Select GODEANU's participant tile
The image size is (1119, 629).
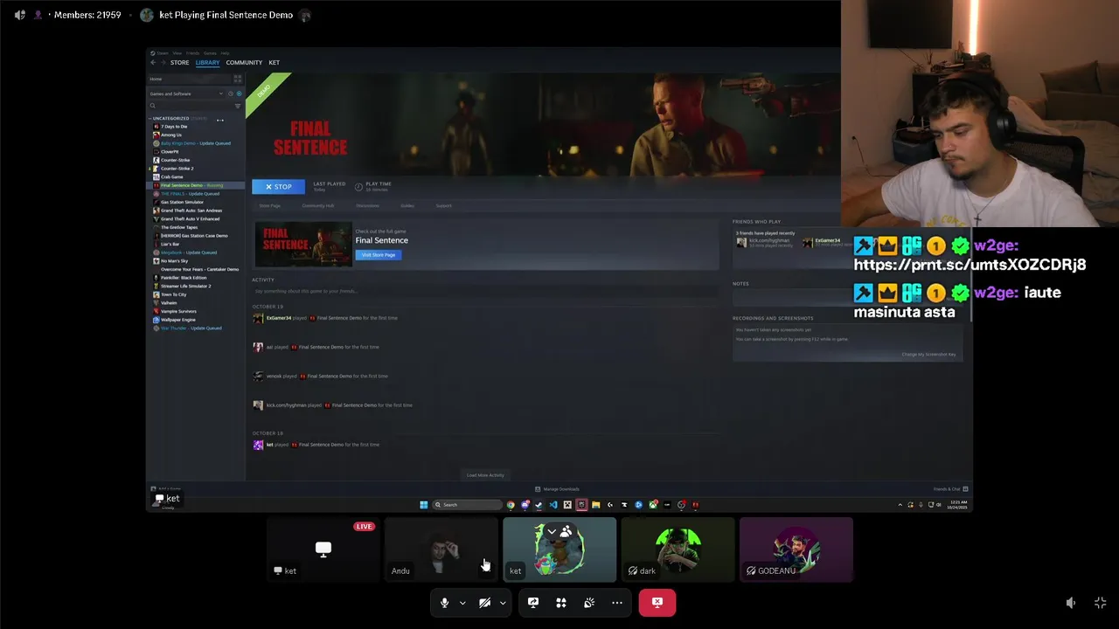pyautogui.click(x=796, y=550)
